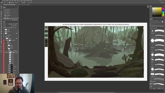Select the Move tool
The width and height of the screenshot is (165, 93).
pyautogui.click(x=1, y=6)
